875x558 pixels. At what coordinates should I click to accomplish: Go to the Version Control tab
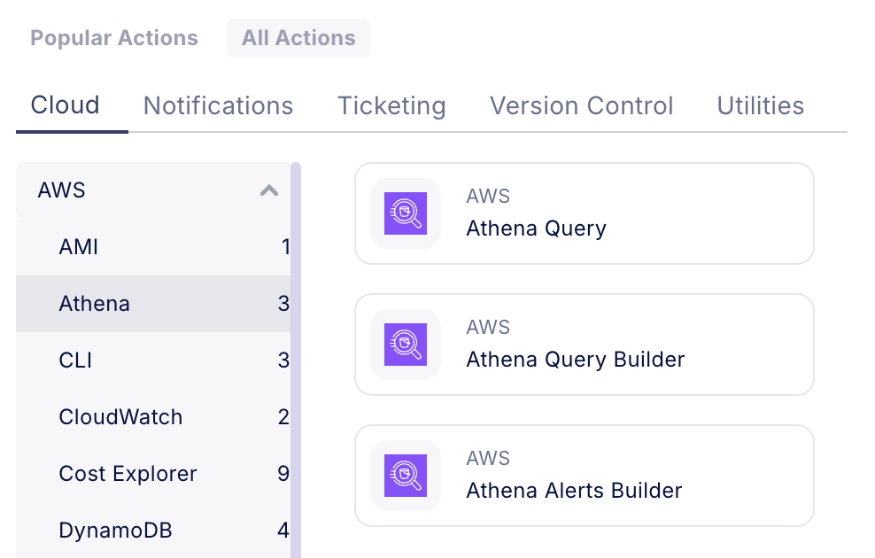[581, 105]
